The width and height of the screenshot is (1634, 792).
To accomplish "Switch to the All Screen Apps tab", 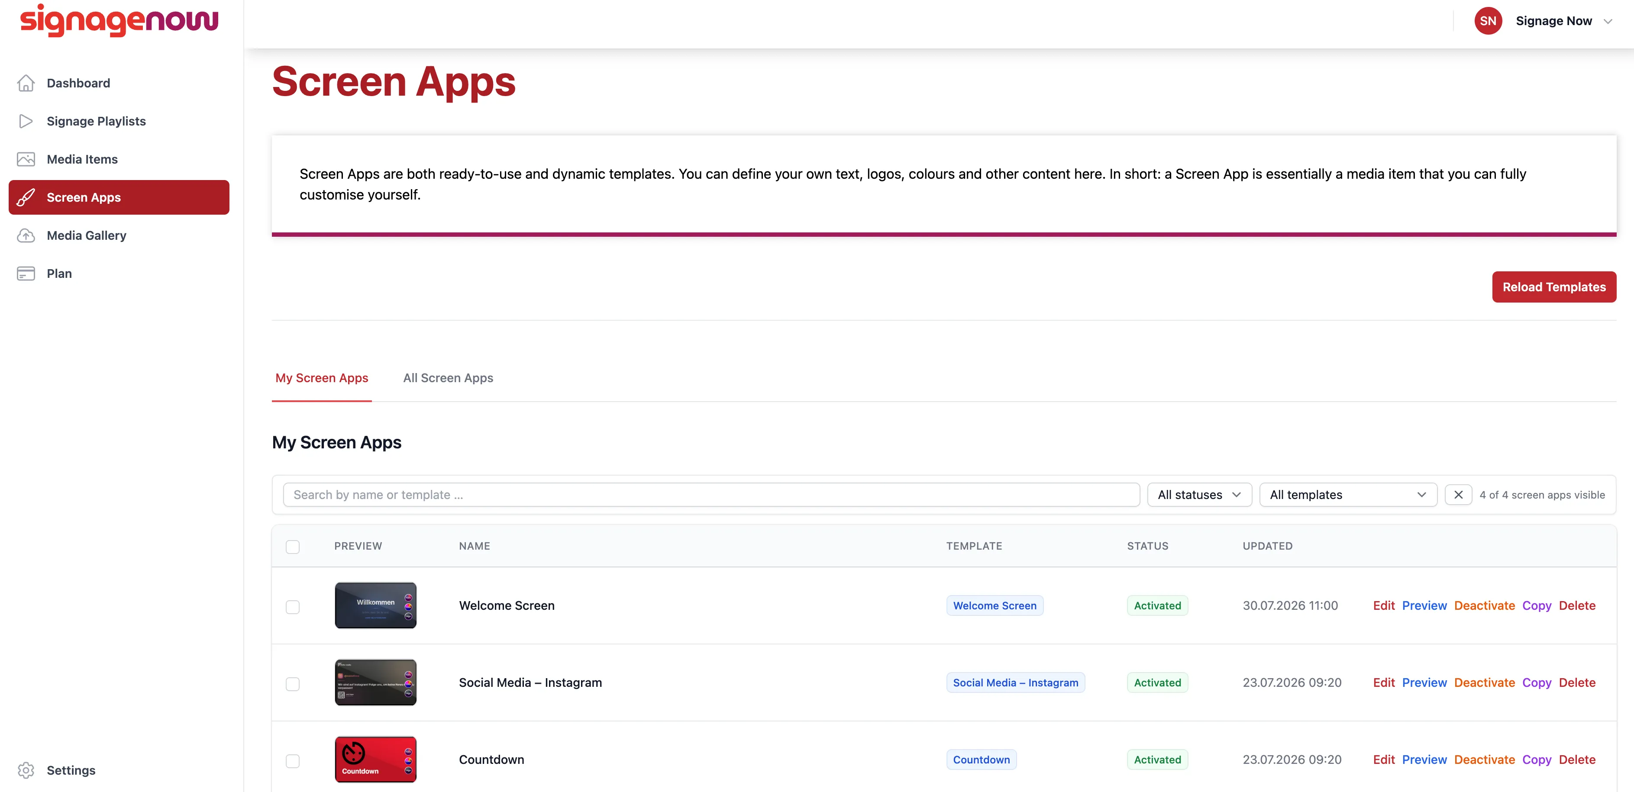I will tap(448, 378).
